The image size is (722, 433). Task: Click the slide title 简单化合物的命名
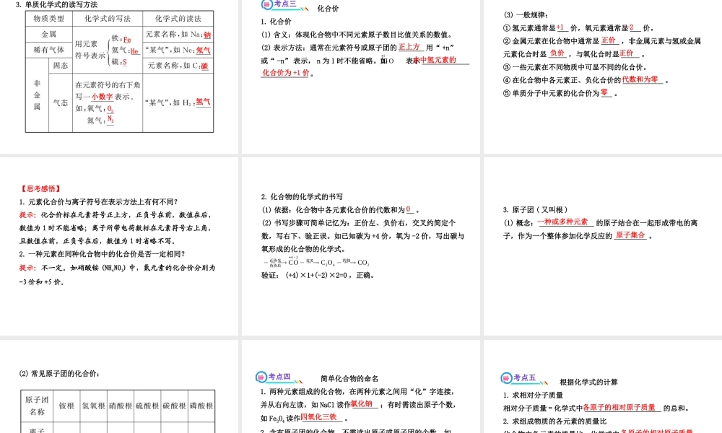coord(349,379)
